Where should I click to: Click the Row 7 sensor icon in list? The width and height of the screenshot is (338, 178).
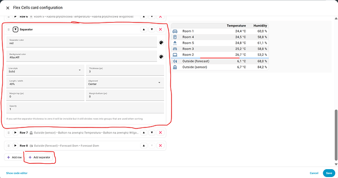coord(31,133)
